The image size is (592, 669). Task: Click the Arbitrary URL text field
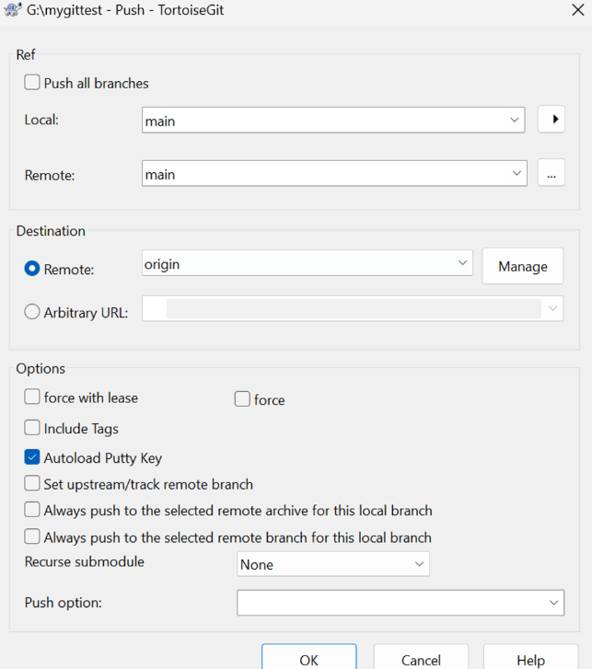click(x=353, y=308)
